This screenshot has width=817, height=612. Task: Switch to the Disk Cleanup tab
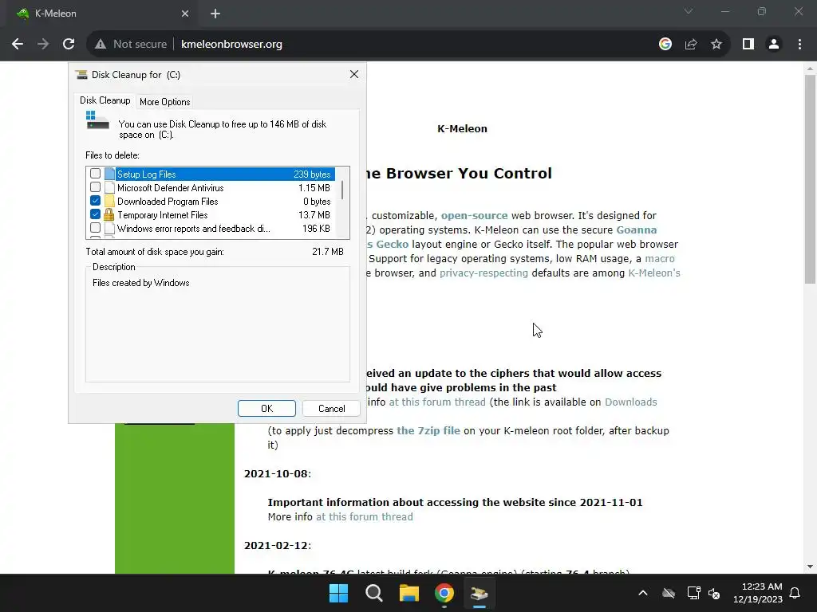(x=105, y=100)
